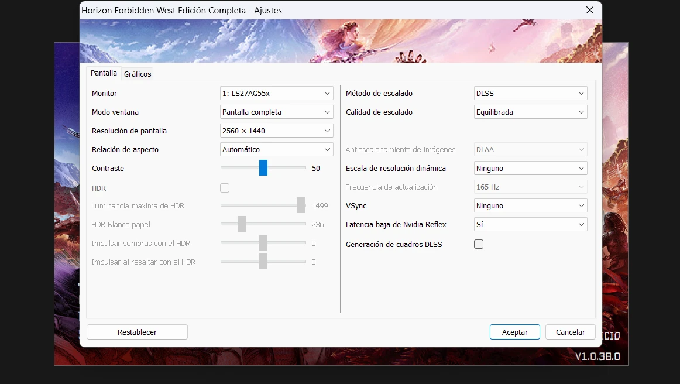680x384 pixels.
Task: Click the contrast value 50 label
Action: pos(316,169)
